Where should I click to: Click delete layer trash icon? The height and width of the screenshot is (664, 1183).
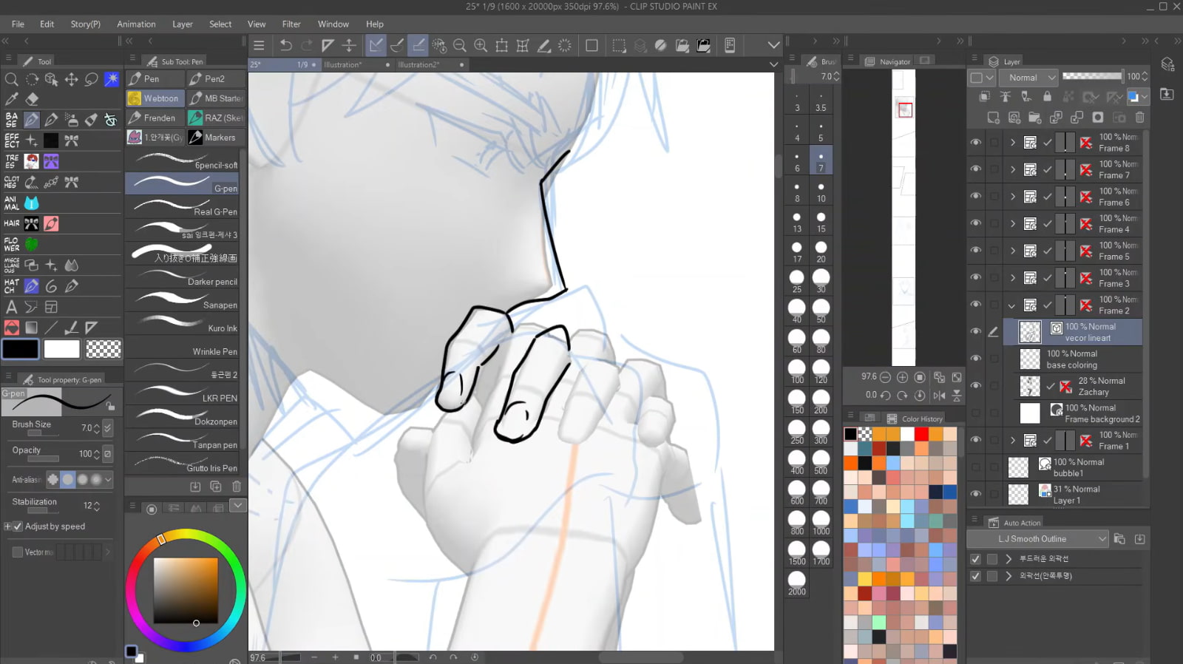(x=1139, y=118)
